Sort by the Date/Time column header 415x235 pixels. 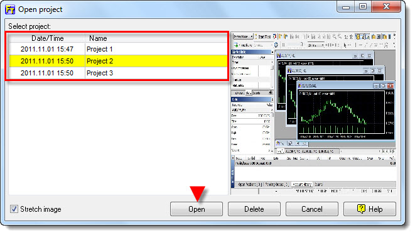click(x=47, y=38)
